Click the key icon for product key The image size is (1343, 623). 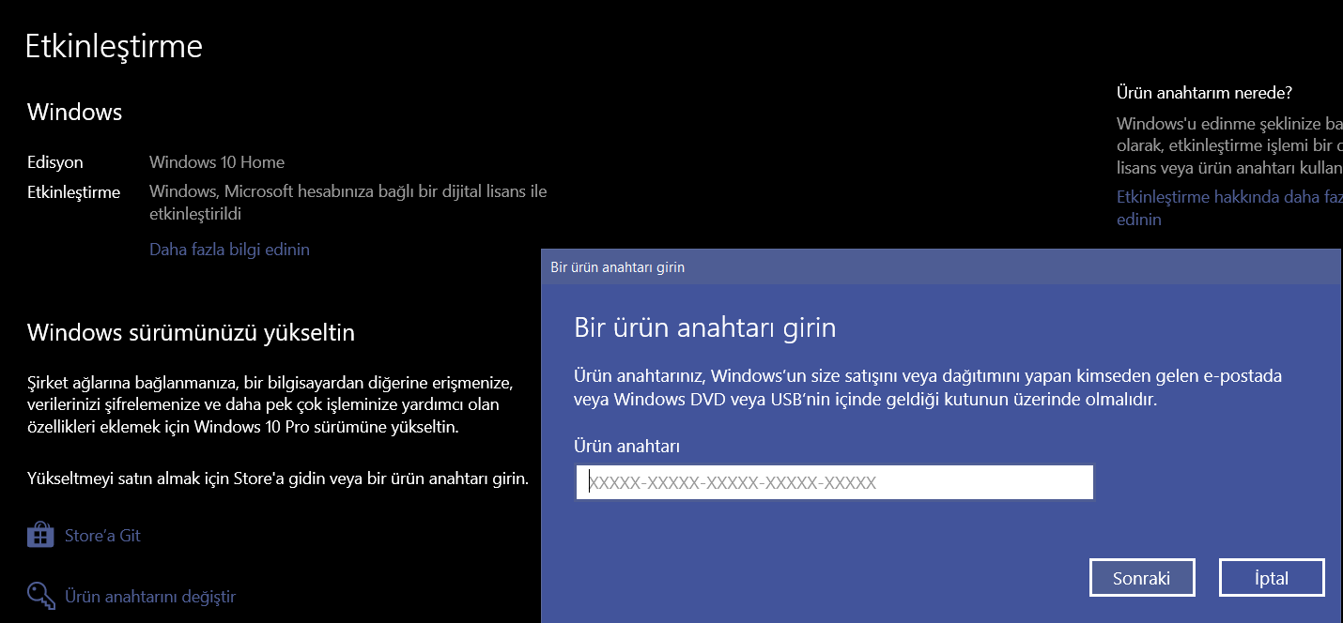(x=40, y=596)
